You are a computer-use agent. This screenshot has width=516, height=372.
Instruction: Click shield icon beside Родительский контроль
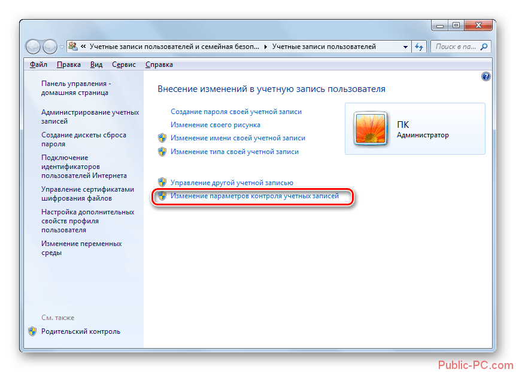(x=32, y=331)
